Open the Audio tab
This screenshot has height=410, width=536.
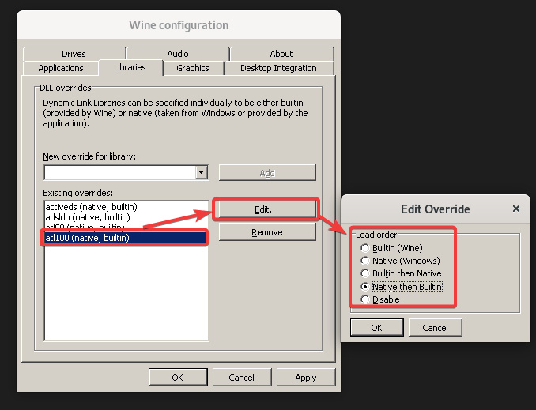[178, 54]
